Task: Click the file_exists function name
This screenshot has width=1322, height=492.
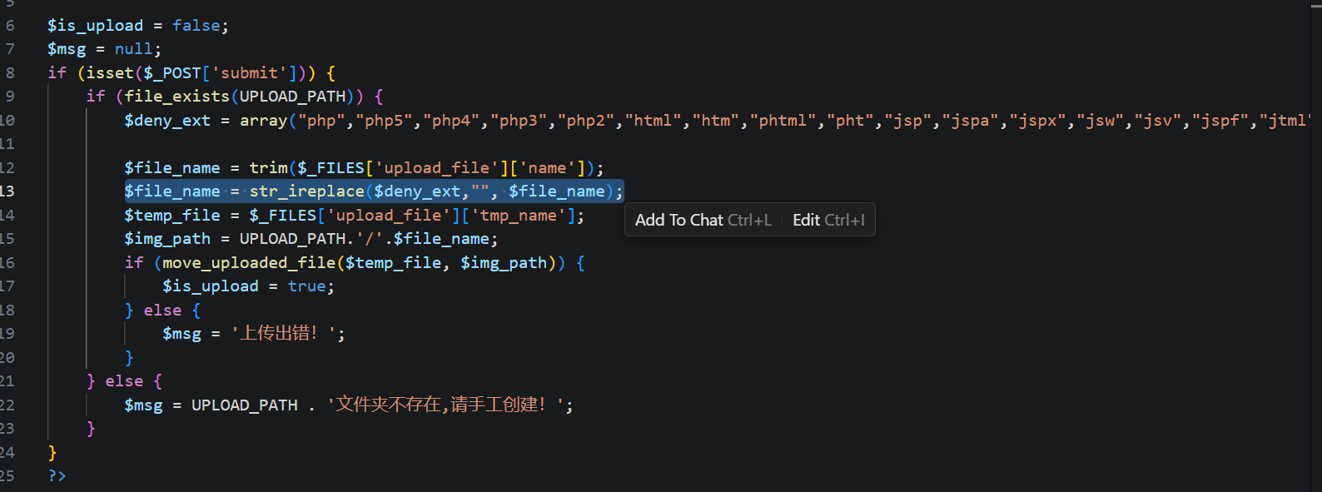Action: [176, 97]
